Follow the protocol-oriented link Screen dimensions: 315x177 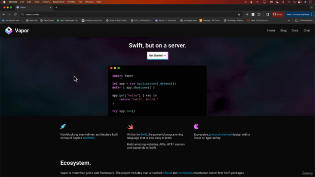(220, 134)
